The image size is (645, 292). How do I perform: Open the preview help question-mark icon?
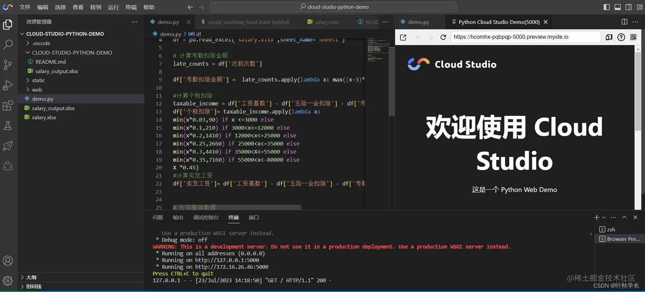(x=621, y=37)
